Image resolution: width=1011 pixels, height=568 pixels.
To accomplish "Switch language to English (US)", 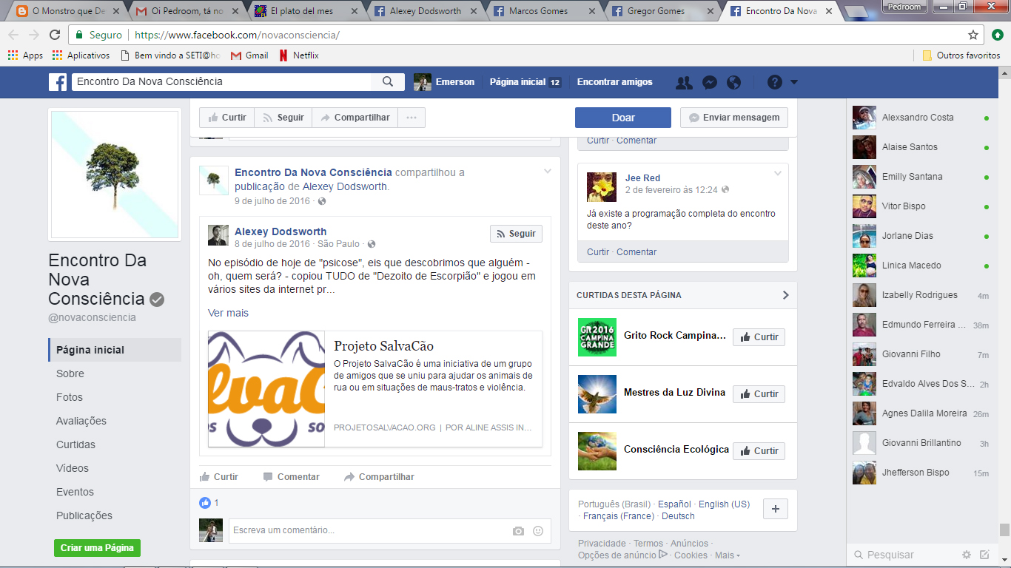I will [724, 504].
